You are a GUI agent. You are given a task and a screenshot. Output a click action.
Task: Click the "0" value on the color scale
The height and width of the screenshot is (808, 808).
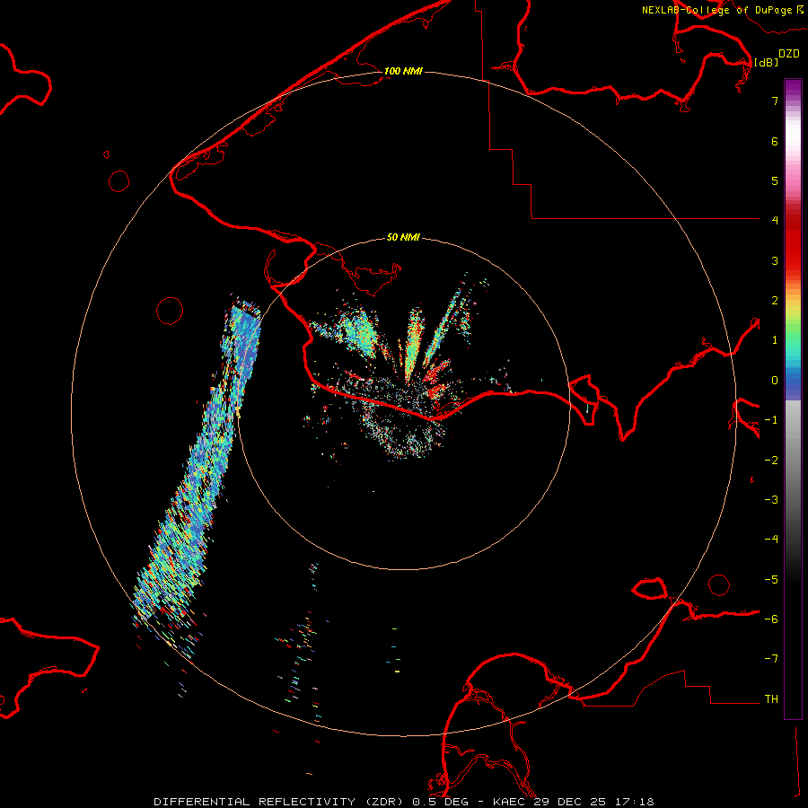(x=775, y=381)
